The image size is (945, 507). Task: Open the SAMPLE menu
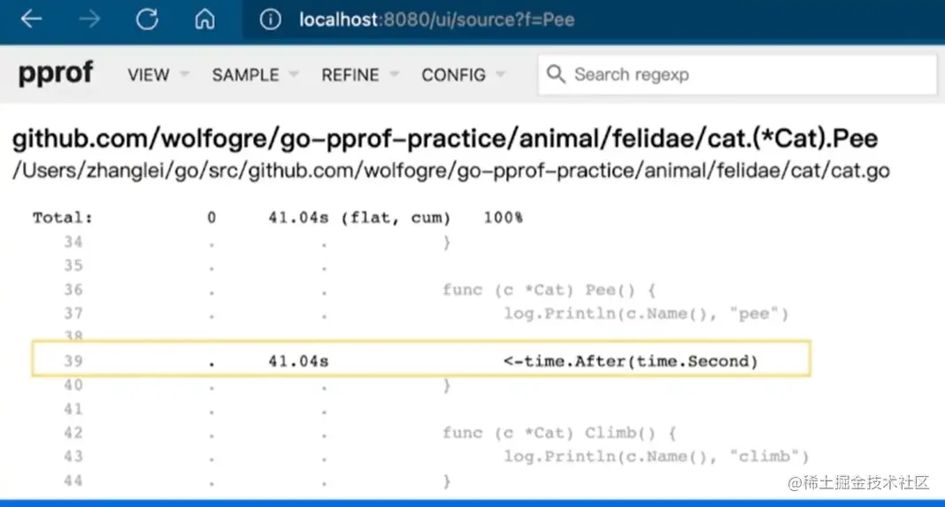tap(245, 74)
